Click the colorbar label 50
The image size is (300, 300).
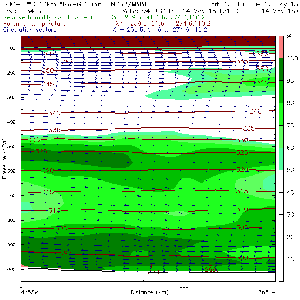click(x=290, y=170)
